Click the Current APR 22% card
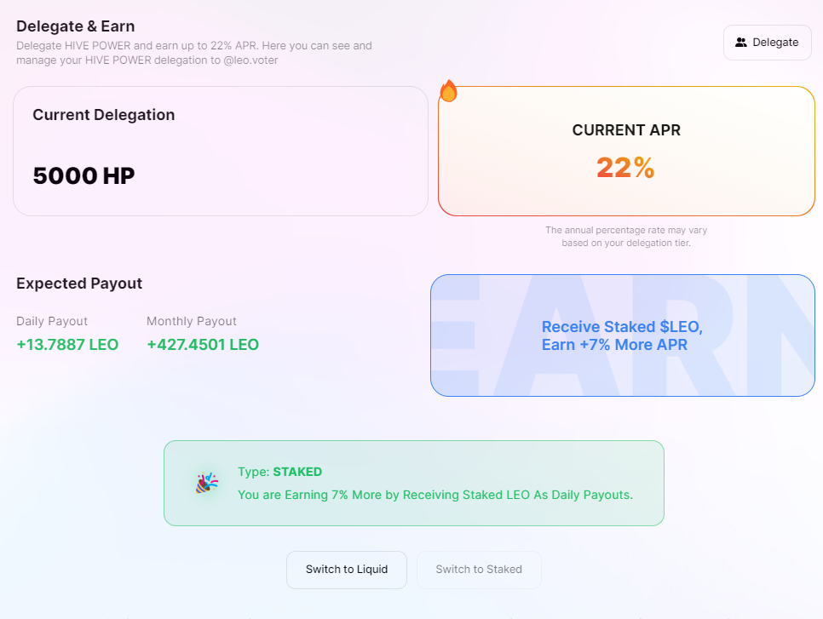823x619 pixels. 626,151
